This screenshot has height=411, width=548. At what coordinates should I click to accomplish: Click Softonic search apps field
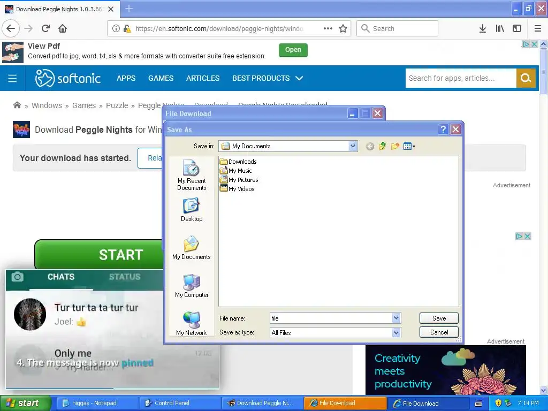tap(461, 78)
